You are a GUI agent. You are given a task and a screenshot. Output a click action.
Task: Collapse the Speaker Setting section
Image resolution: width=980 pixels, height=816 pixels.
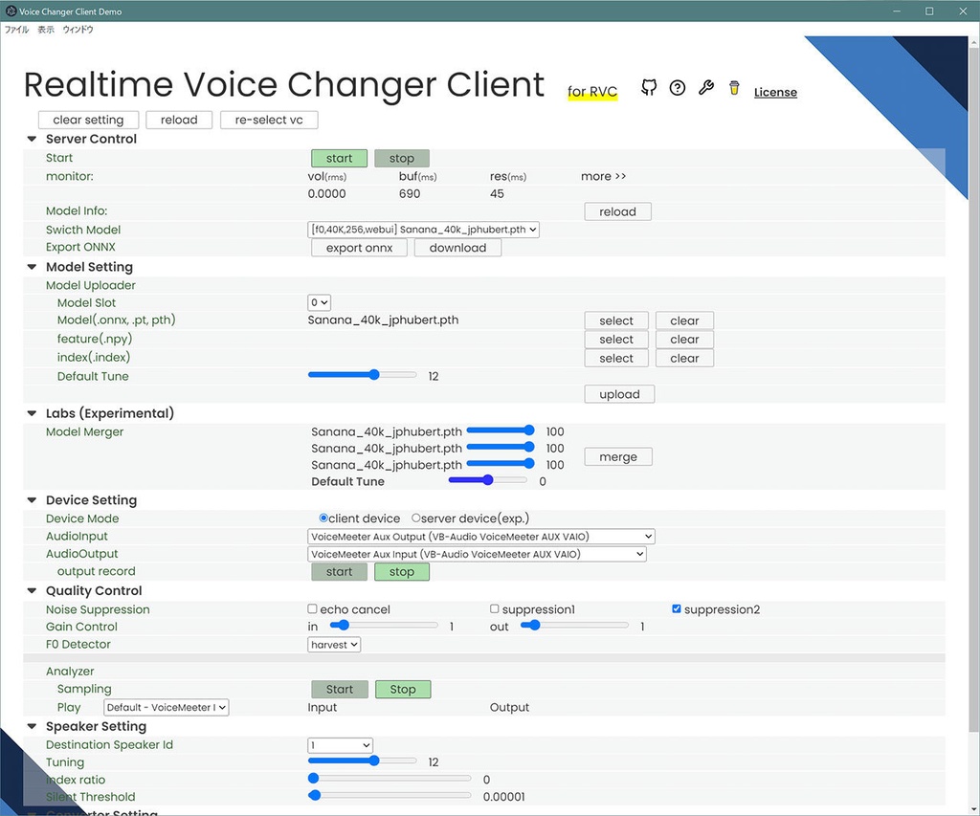pos(32,726)
